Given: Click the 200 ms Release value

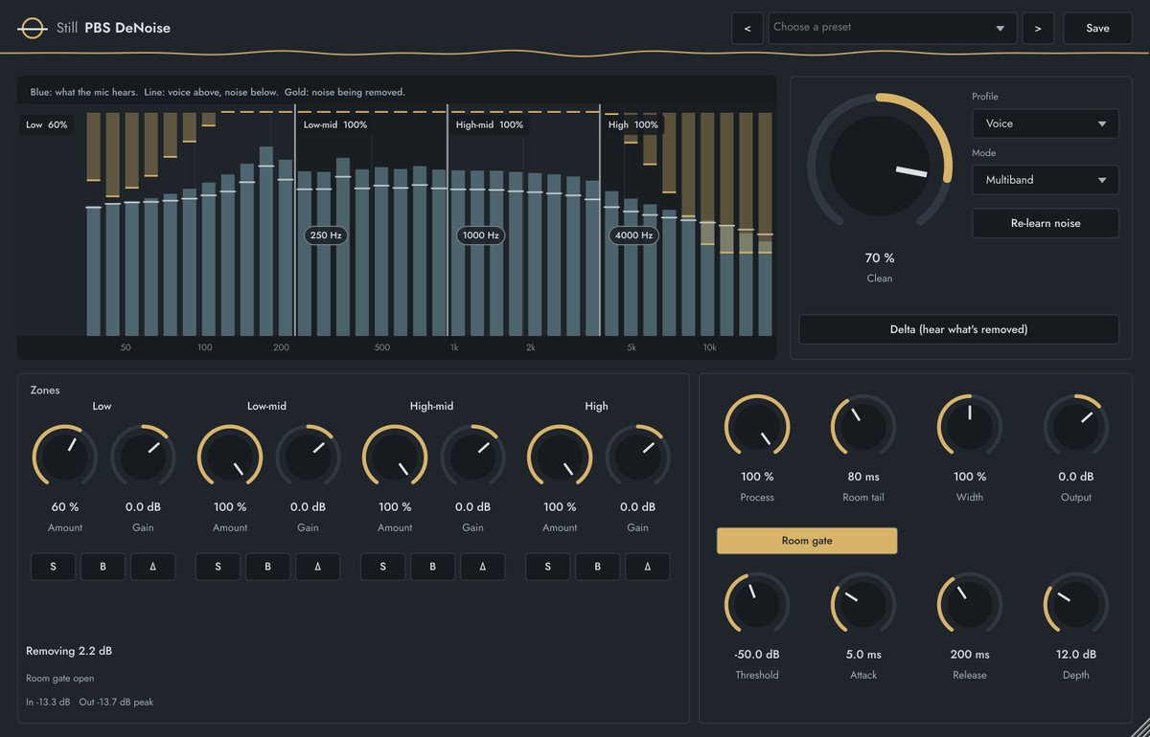Looking at the screenshot, I should [x=970, y=655].
